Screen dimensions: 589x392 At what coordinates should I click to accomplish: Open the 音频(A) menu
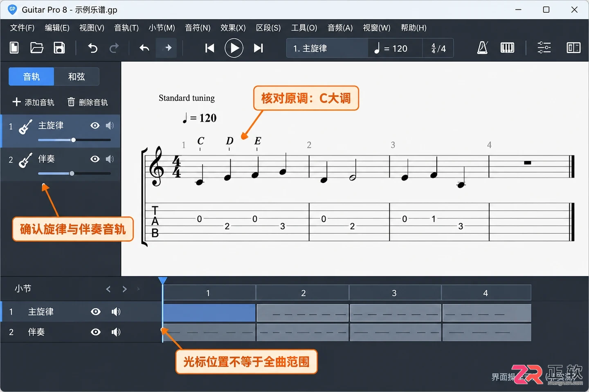click(340, 28)
